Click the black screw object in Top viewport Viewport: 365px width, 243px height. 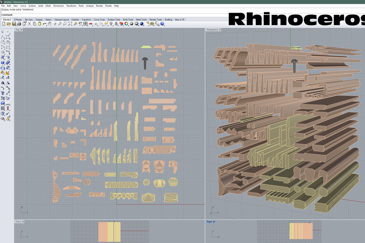pos(145,63)
